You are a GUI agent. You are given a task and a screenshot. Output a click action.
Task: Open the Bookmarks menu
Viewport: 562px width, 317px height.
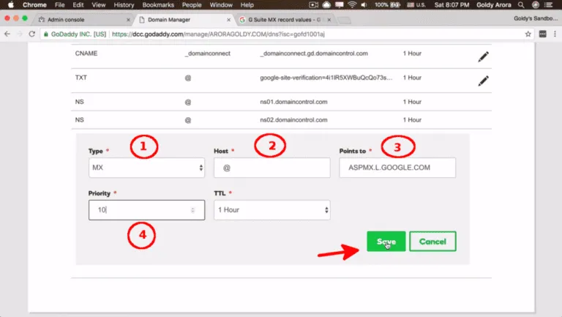(158, 4)
